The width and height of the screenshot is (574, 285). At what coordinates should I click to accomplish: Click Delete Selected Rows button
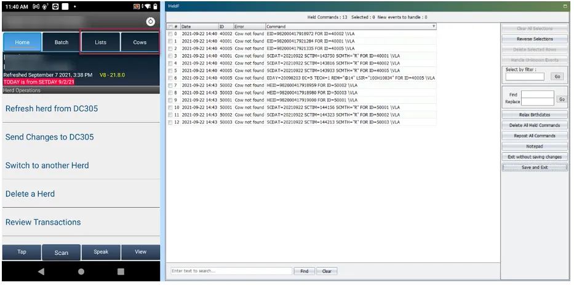tap(535, 49)
